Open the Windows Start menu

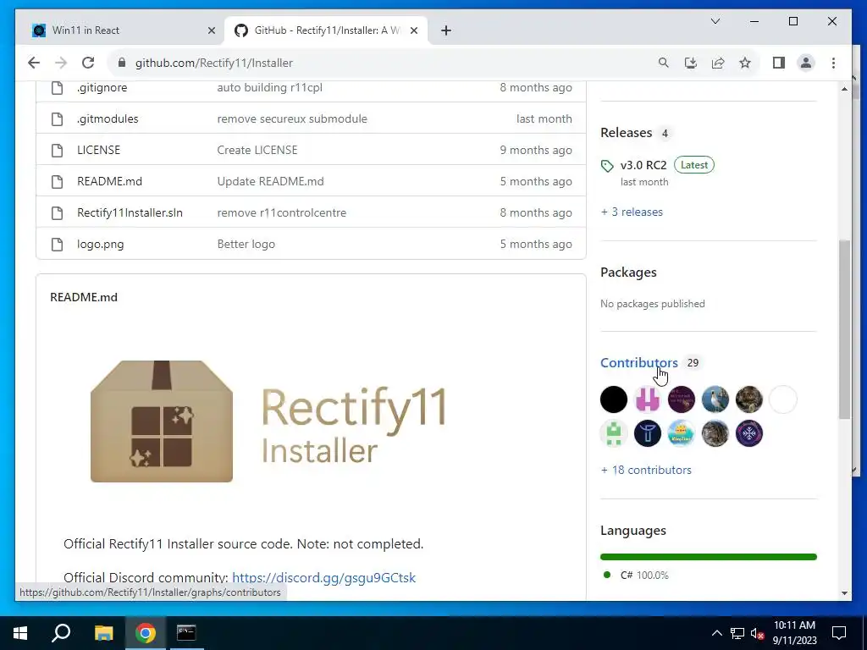tap(20, 633)
